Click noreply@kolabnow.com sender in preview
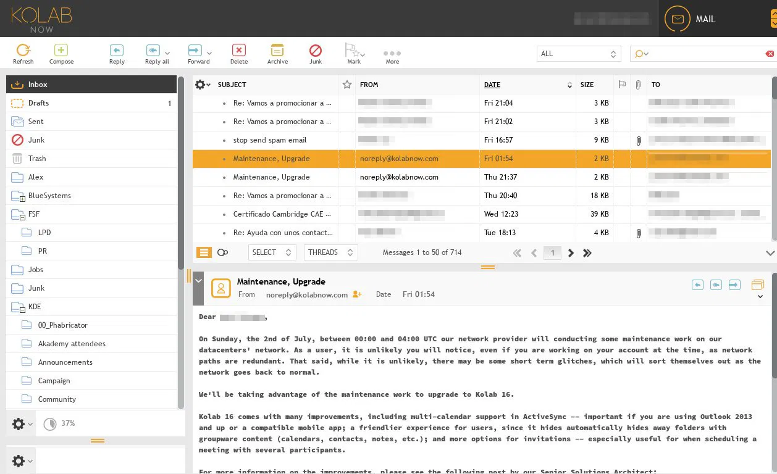This screenshot has width=777, height=474. click(x=307, y=294)
